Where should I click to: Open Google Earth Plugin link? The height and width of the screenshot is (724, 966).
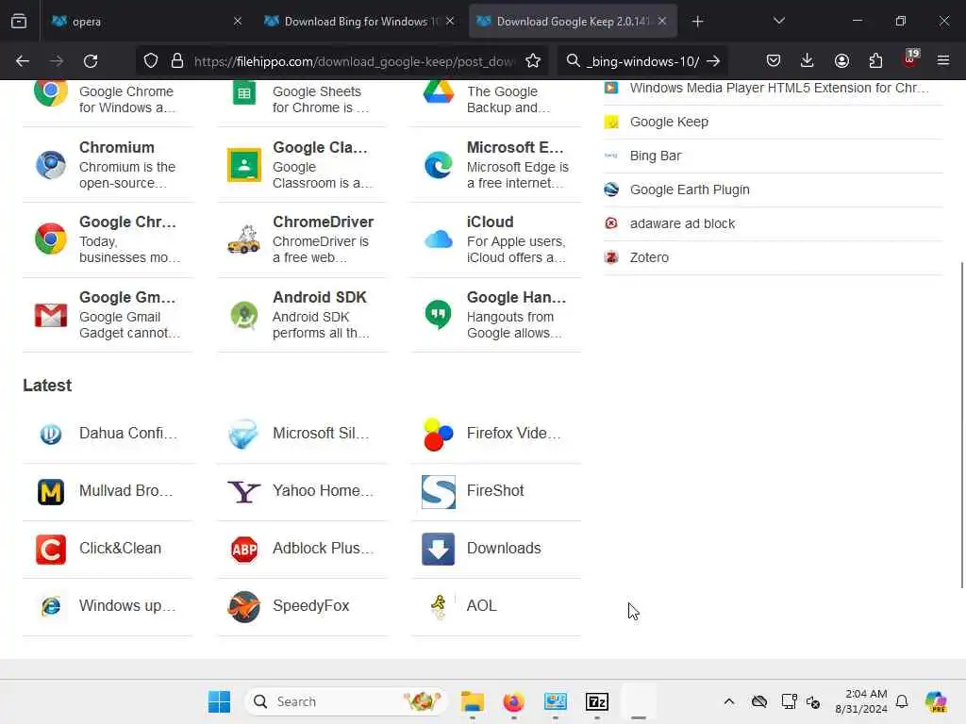click(690, 189)
